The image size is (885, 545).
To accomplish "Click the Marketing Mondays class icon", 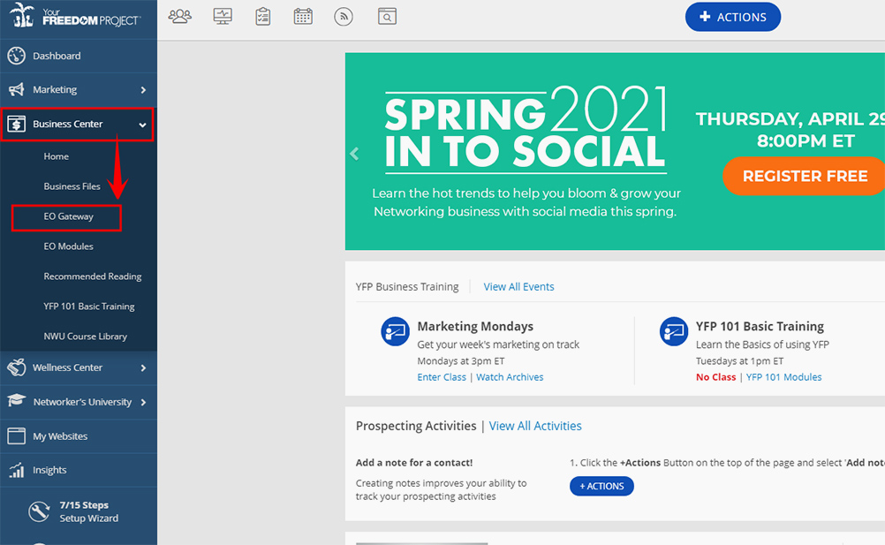I will coord(395,331).
